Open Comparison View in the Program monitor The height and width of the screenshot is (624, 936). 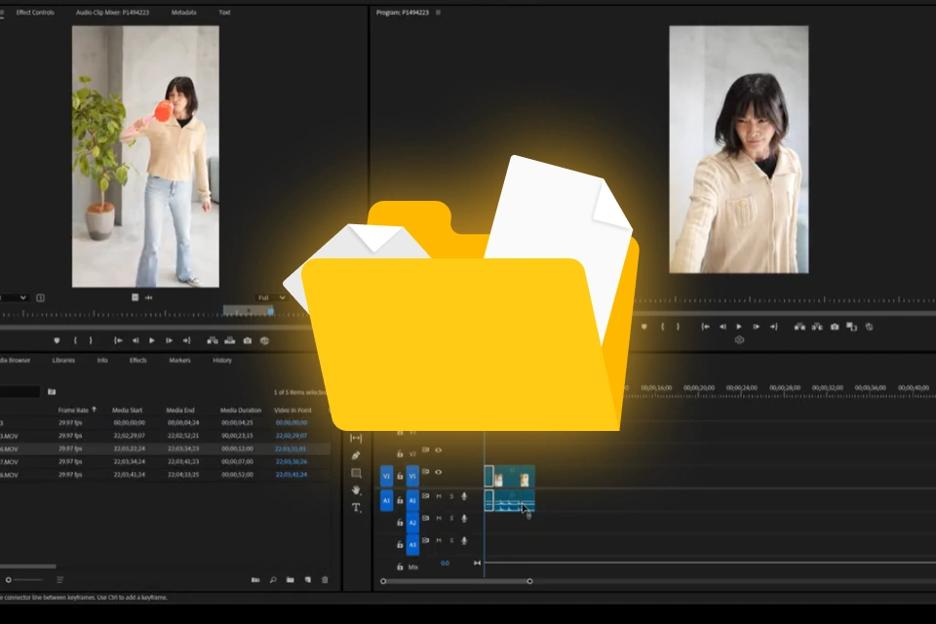(852, 327)
